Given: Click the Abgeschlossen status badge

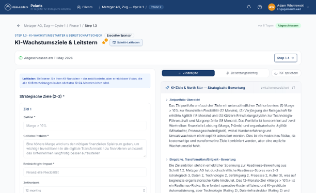Looking at the screenshot, I should point(288,26).
